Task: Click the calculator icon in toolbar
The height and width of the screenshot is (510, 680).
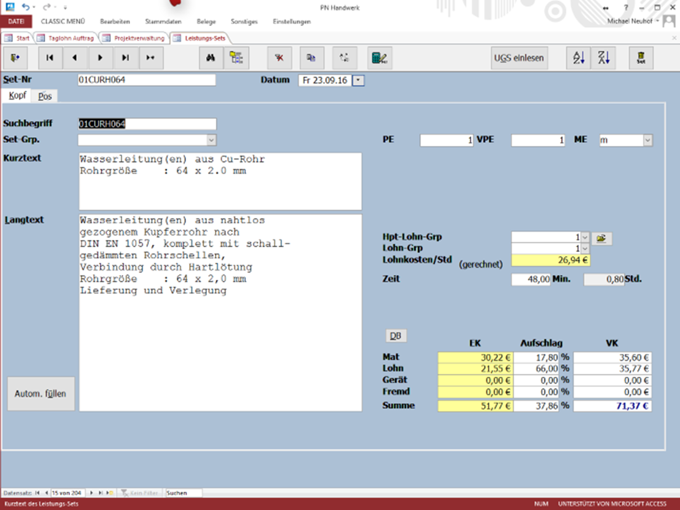Action: pyautogui.click(x=379, y=58)
